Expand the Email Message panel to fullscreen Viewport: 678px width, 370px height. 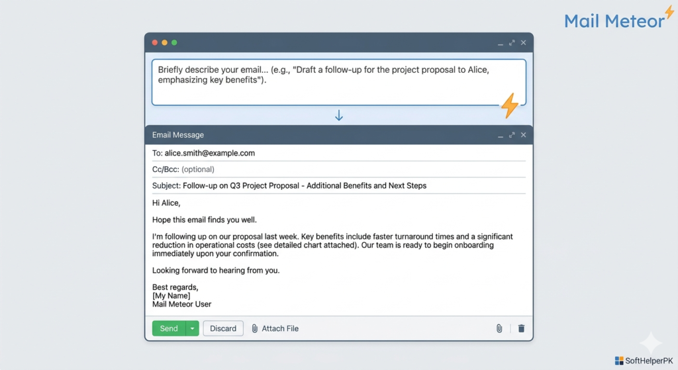pos(512,135)
